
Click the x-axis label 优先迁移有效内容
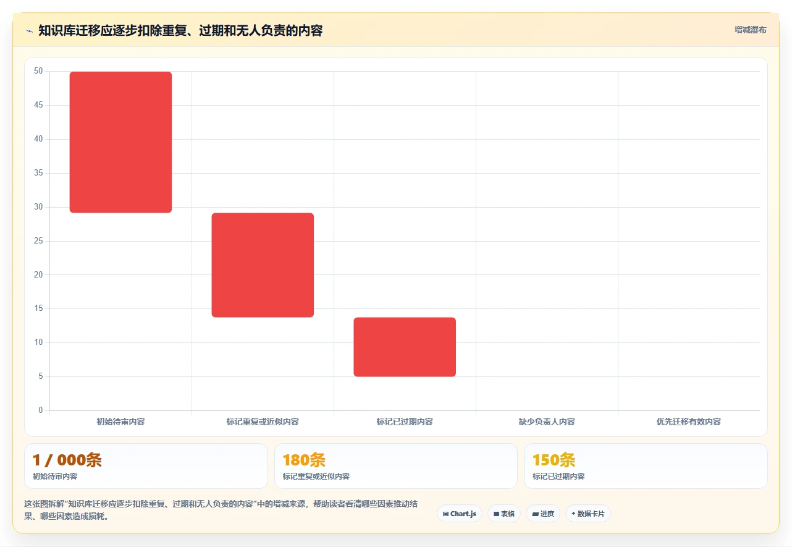(x=689, y=422)
